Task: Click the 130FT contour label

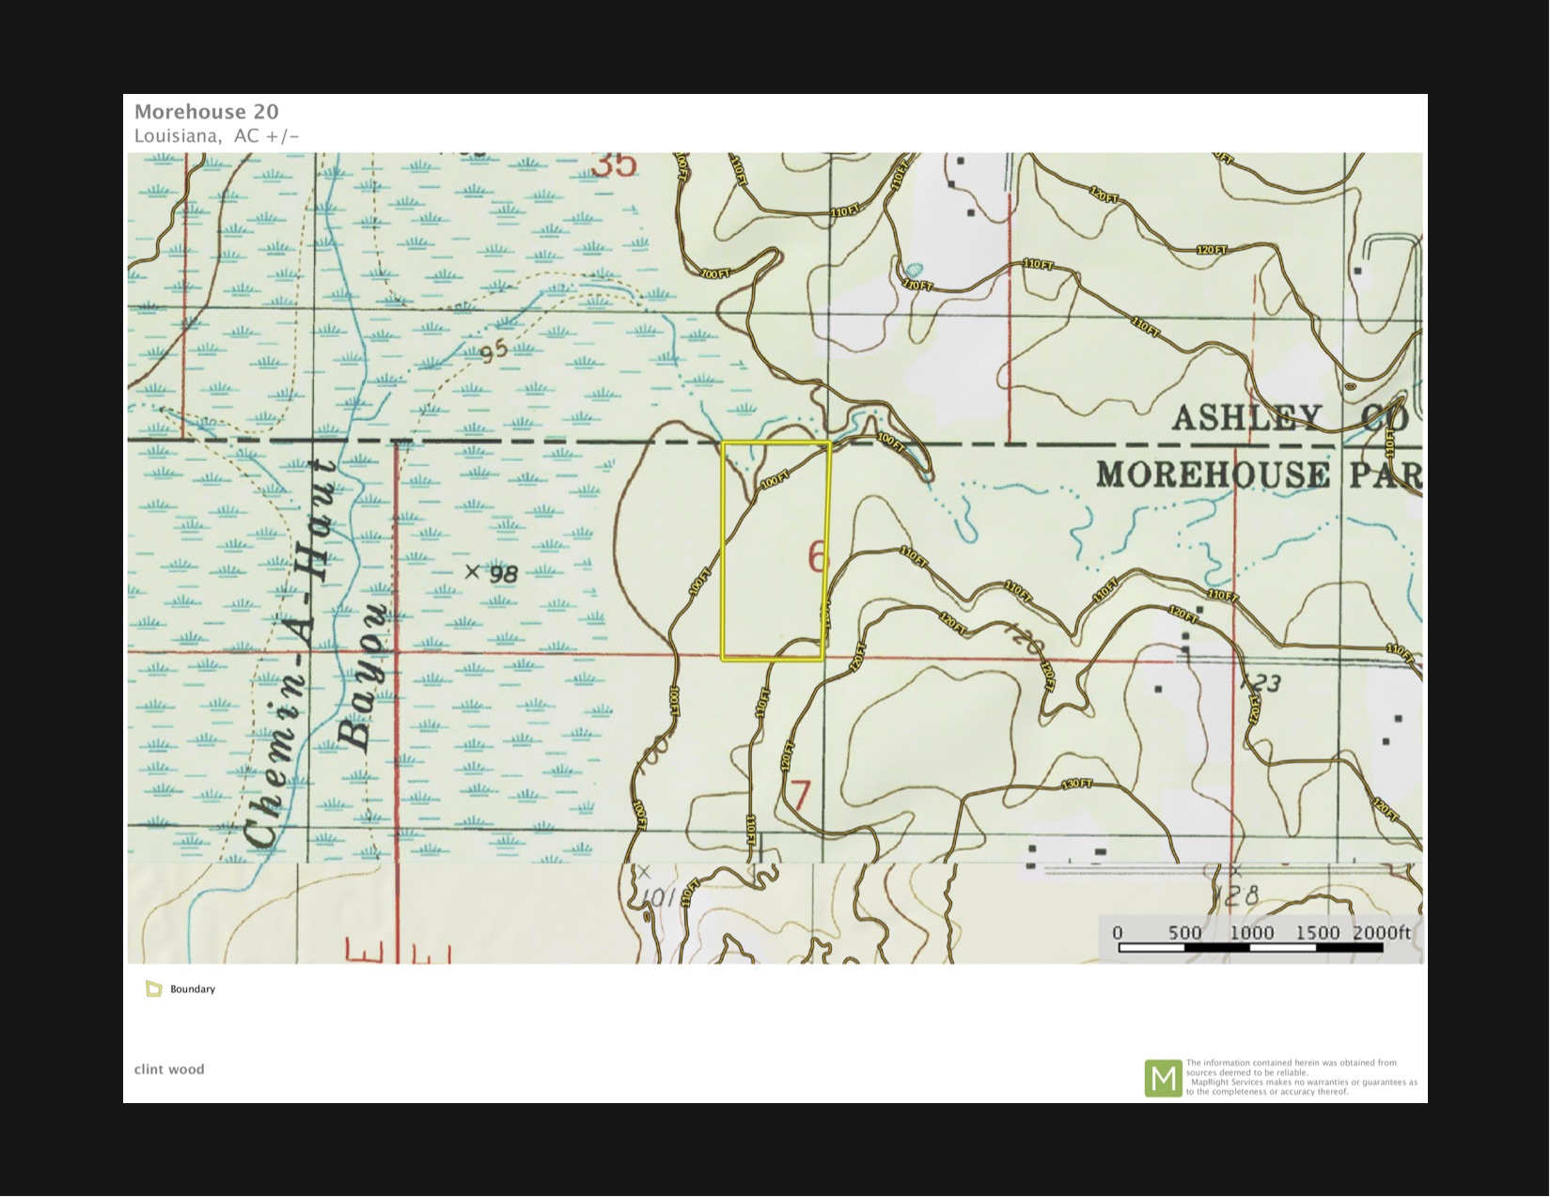Action: (x=1076, y=784)
